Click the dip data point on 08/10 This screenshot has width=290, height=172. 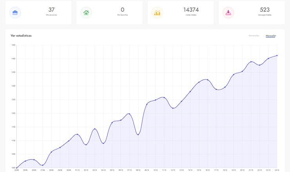click(x=138, y=134)
